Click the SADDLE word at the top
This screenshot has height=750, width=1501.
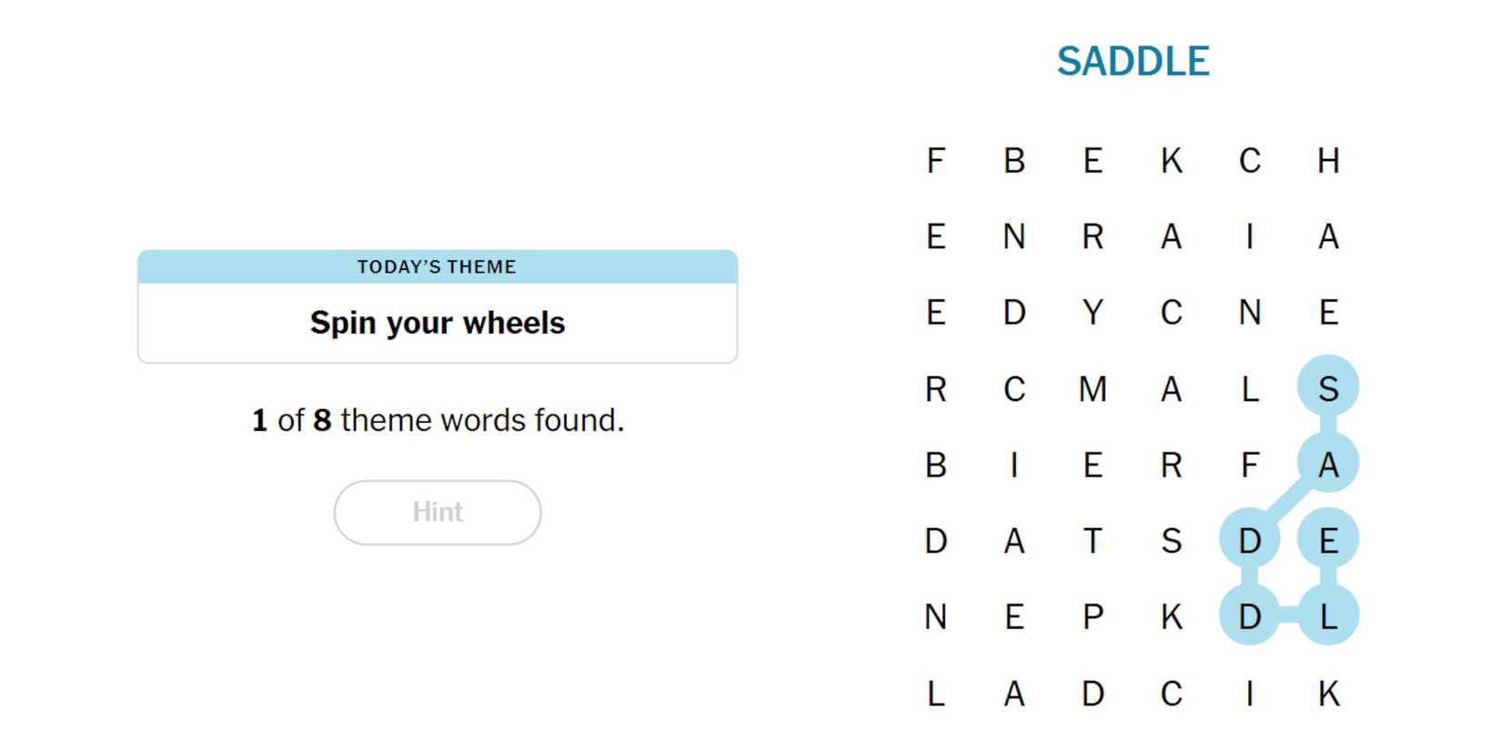tap(1133, 62)
